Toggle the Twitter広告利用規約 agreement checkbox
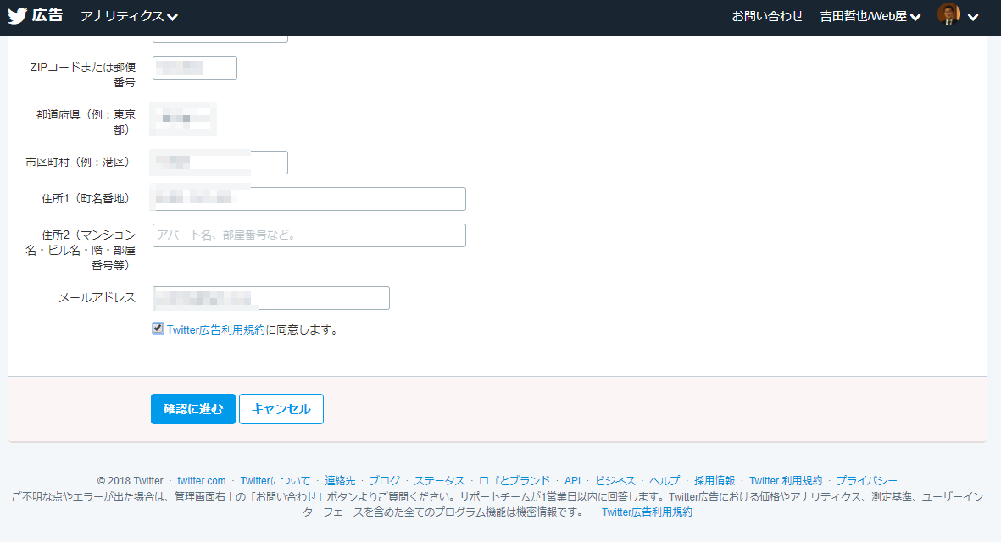Viewport: 1001px width, 542px height. (158, 329)
